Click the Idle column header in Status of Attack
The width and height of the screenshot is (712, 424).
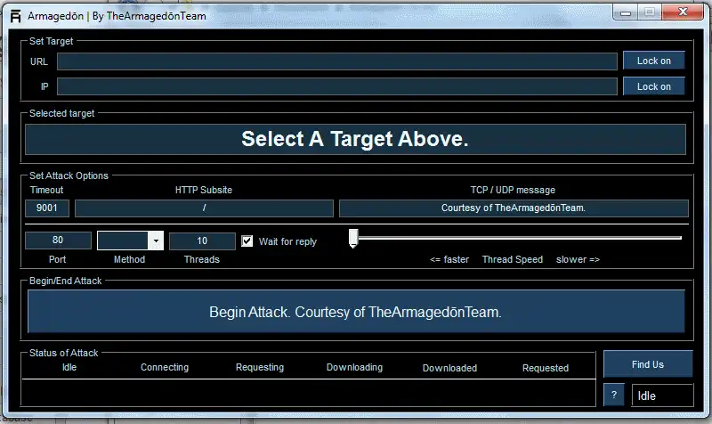[69, 367]
